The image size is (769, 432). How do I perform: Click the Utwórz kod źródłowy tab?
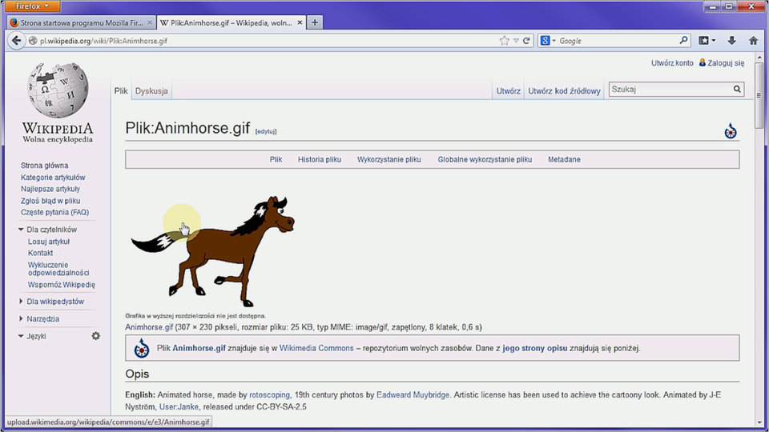(564, 91)
